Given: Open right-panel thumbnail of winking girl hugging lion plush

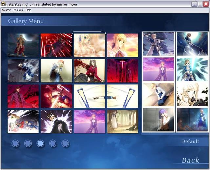Looking at the screenshot, I should click(x=192, y=95).
